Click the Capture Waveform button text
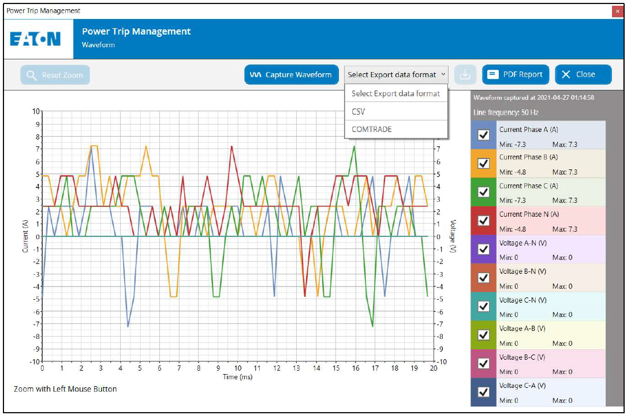Screen dimensions: 627x415 coord(298,74)
